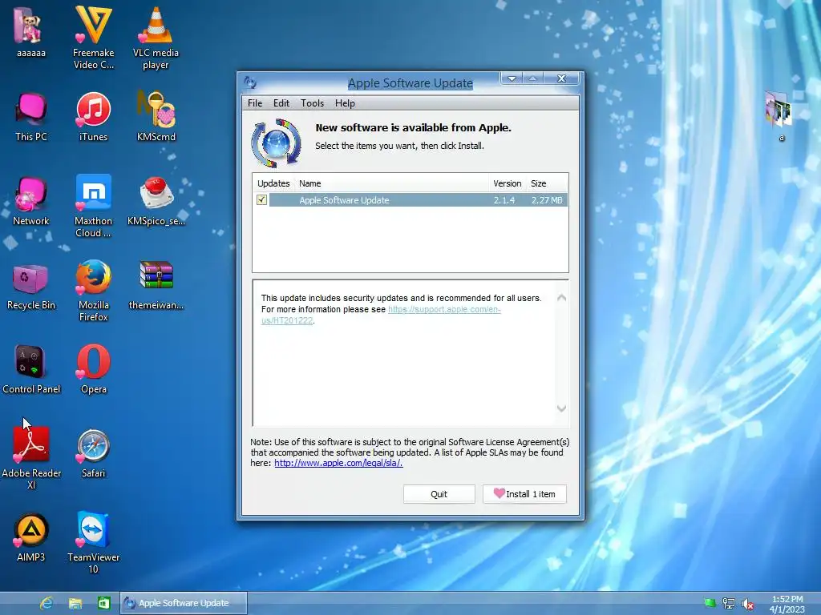The width and height of the screenshot is (821, 615).
Task: Click the green system tray icon
Action: (710, 604)
